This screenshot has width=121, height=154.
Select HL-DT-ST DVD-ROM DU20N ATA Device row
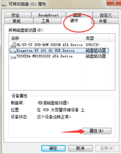(x=59, y=45)
